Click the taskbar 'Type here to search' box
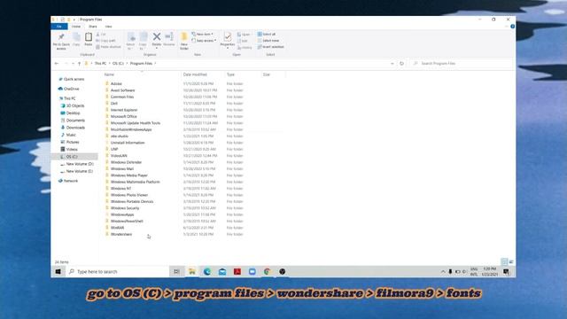This screenshot has height=319, width=567. [118, 271]
